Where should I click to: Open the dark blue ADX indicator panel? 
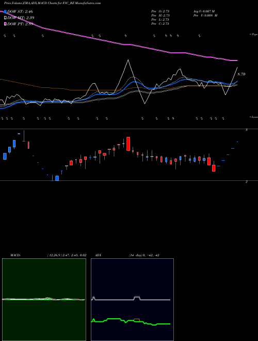(x=132, y=300)
